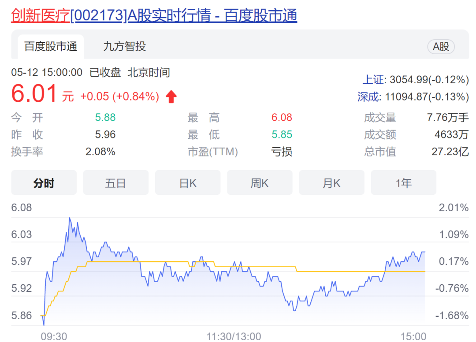Select the 分时 chart view
The height and width of the screenshot is (342, 476).
[x=44, y=183]
